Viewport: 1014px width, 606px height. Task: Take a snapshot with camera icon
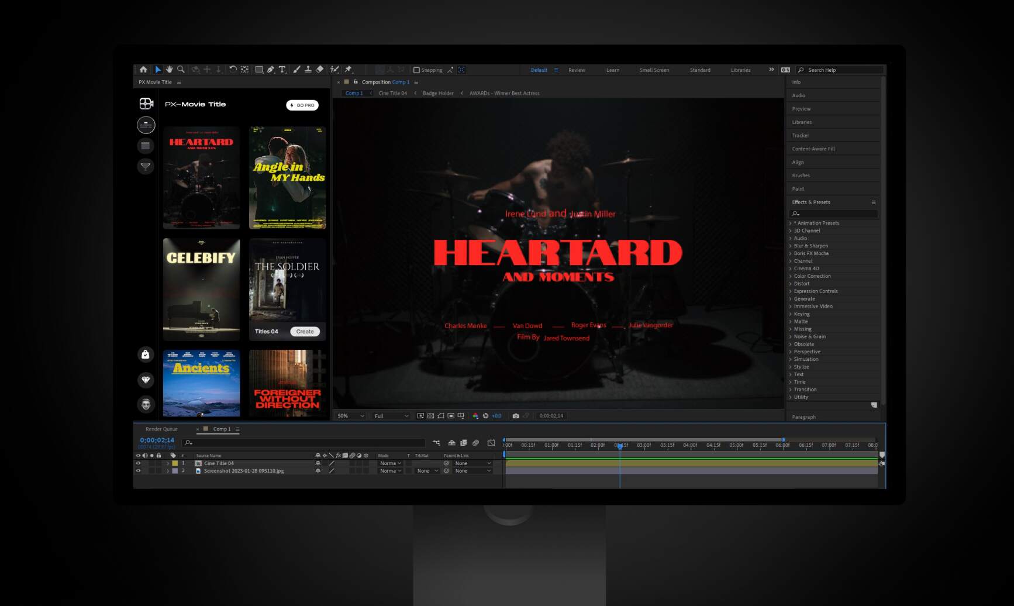coord(516,416)
